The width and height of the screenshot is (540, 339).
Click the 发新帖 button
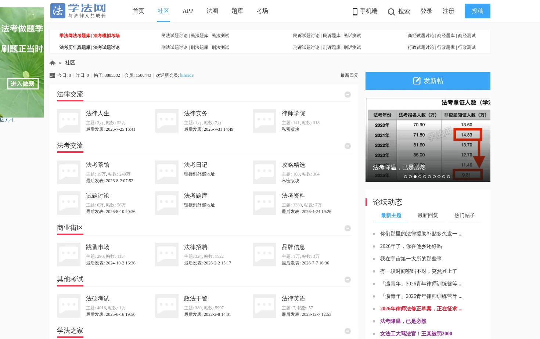point(428,81)
